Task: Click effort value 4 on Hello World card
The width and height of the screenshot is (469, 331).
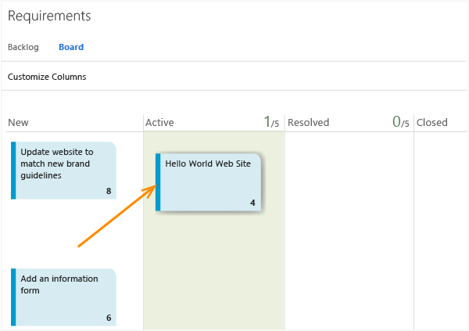Action: (252, 203)
